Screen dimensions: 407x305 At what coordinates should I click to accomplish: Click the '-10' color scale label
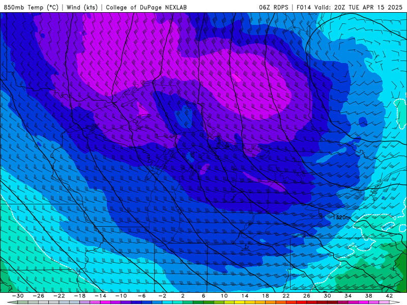pos(121,296)
